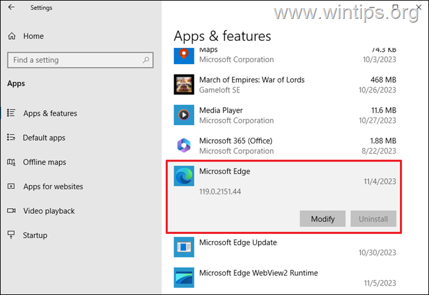Click Microsoft Corporation under Media Player
Image resolution: width=429 pixels, height=295 pixels.
pos(237,120)
